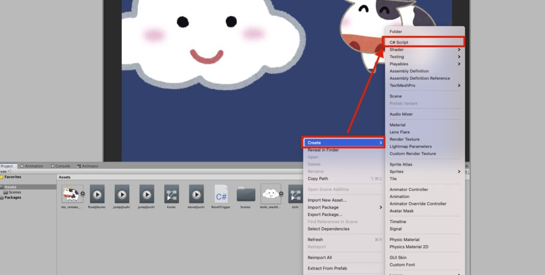Select the ResetTrigger C# script asset

coord(221,194)
